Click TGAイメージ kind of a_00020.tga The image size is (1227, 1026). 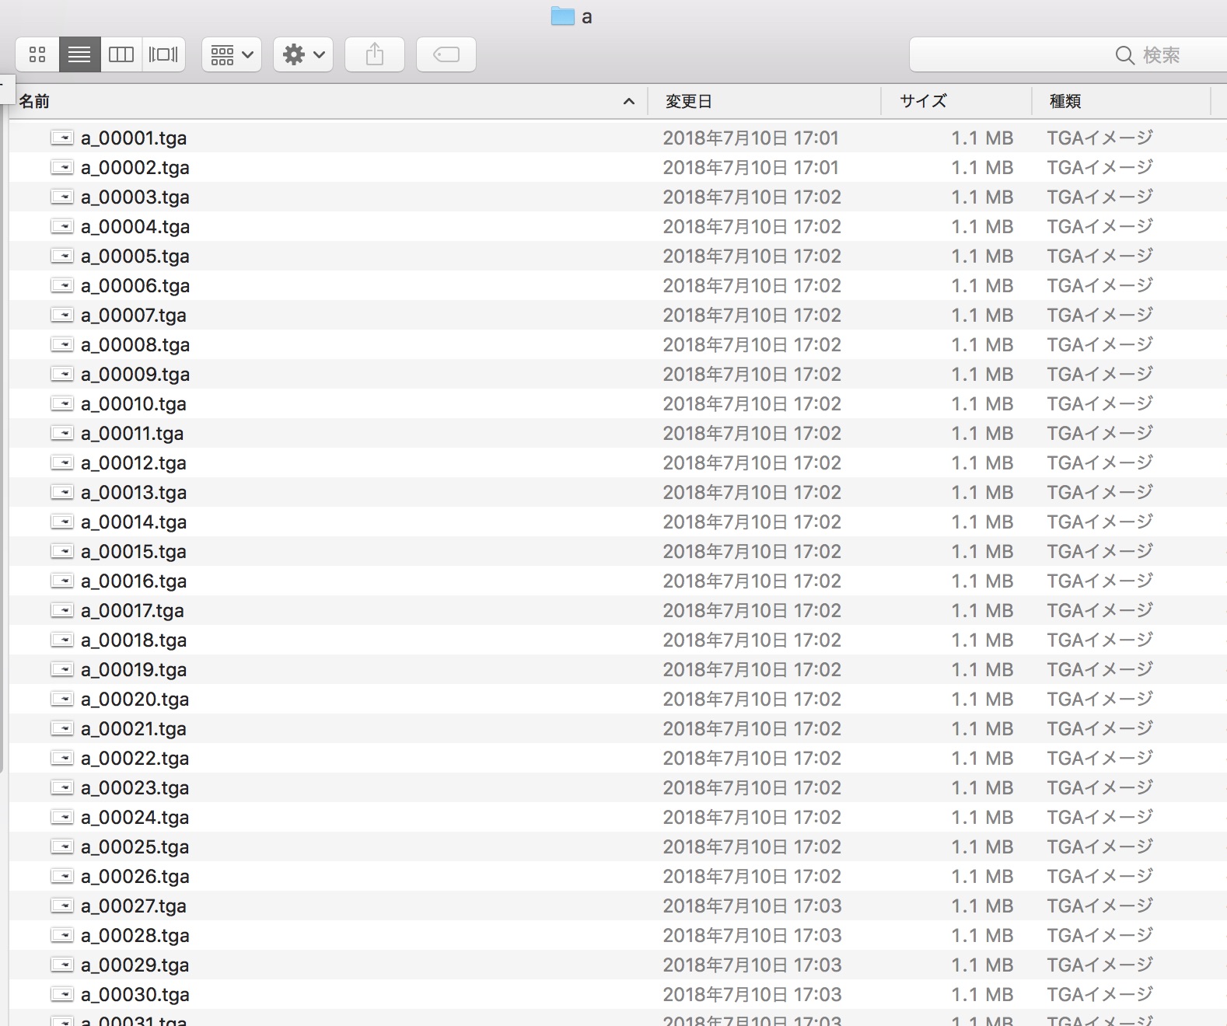(x=1099, y=699)
